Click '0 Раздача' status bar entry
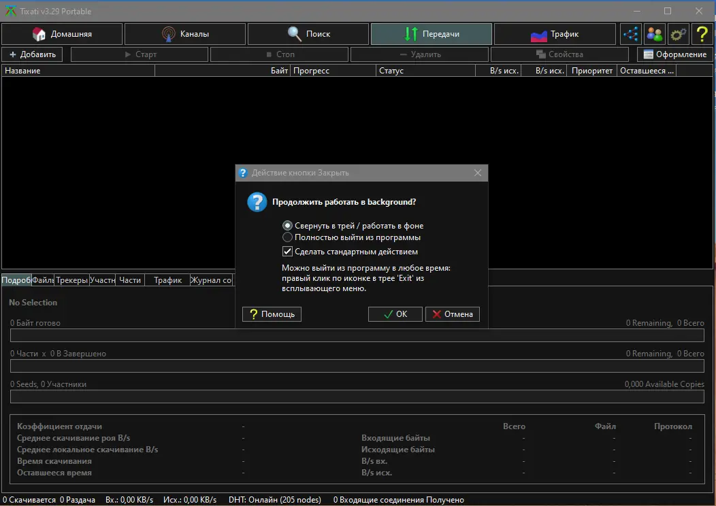The width and height of the screenshot is (716, 506). click(x=78, y=500)
